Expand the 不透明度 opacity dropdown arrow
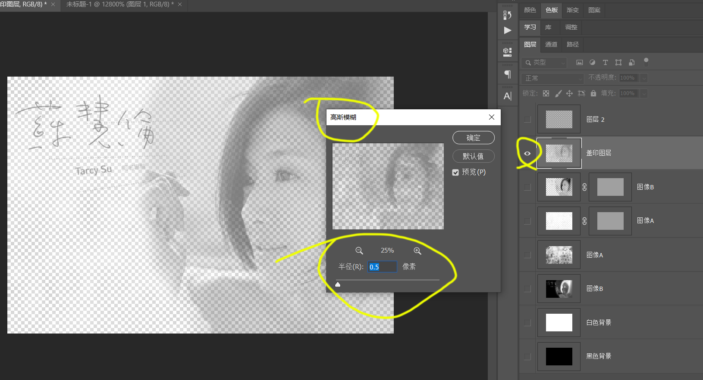 pyautogui.click(x=644, y=78)
